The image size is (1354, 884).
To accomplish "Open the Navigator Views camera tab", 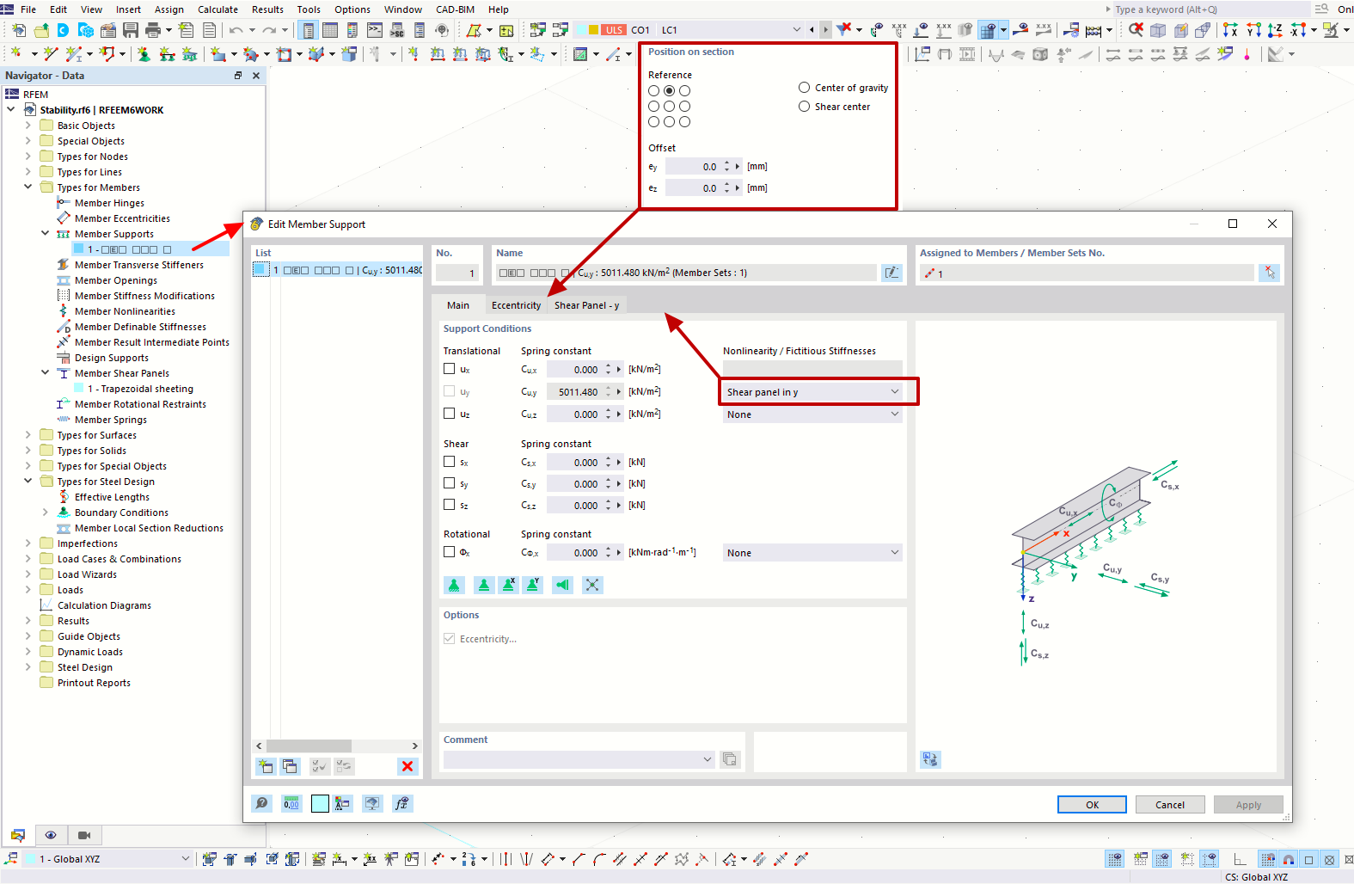I will point(84,835).
